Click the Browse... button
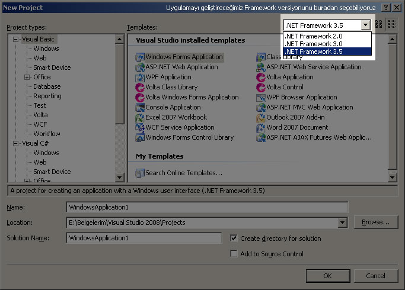The height and width of the screenshot is (290, 405). (x=375, y=223)
